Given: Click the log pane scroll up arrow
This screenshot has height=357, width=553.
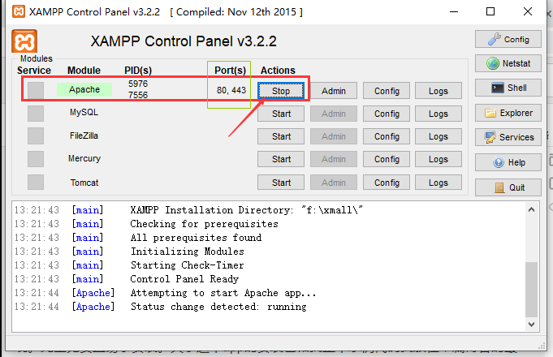Looking at the screenshot, I should point(532,209).
